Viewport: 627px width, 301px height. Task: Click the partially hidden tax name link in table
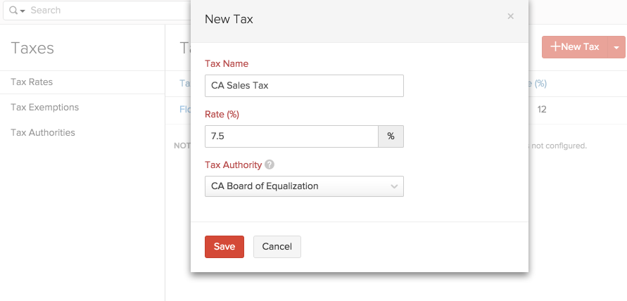(185, 109)
